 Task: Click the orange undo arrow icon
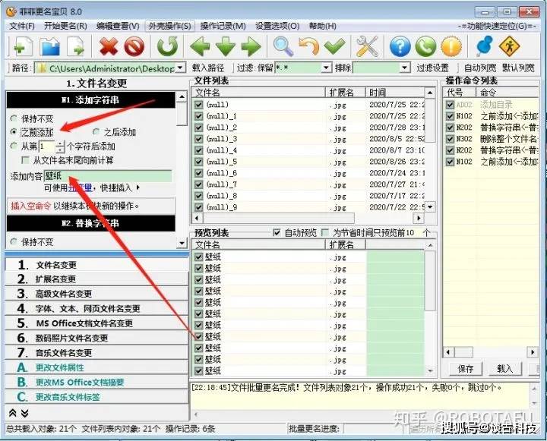click(308, 46)
